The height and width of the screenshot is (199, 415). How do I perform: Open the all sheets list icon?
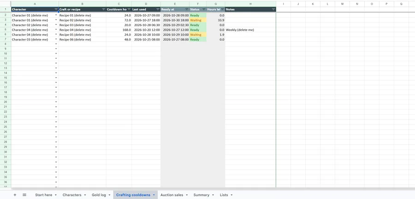tap(24, 195)
